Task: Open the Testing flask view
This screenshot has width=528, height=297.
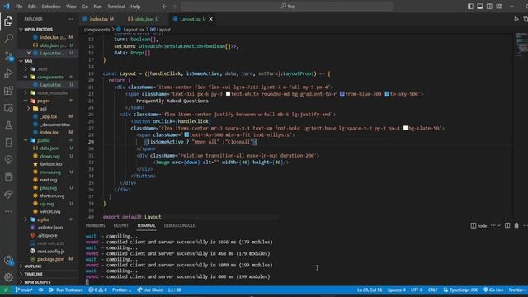Action: pos(8,125)
